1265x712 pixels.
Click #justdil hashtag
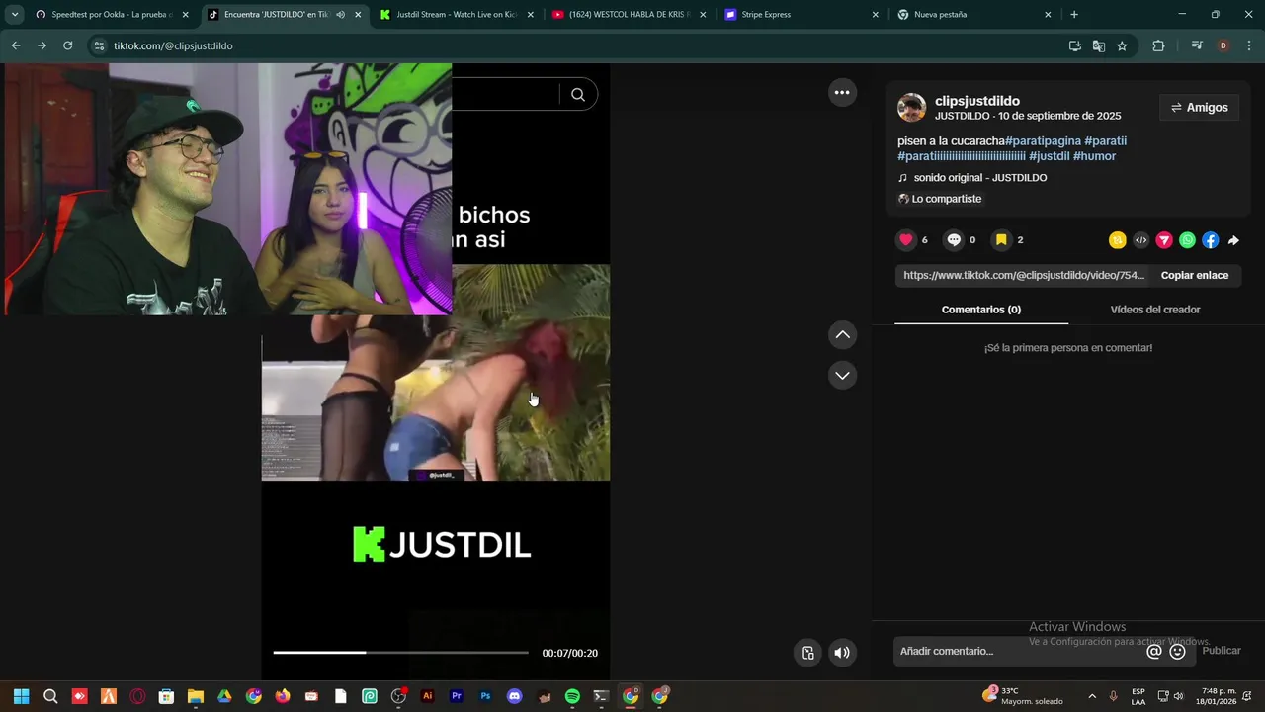pyautogui.click(x=1049, y=156)
